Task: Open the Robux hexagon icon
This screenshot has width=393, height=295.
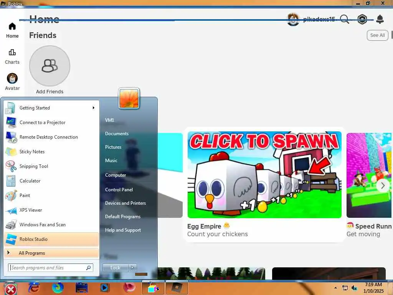Action: [x=362, y=19]
